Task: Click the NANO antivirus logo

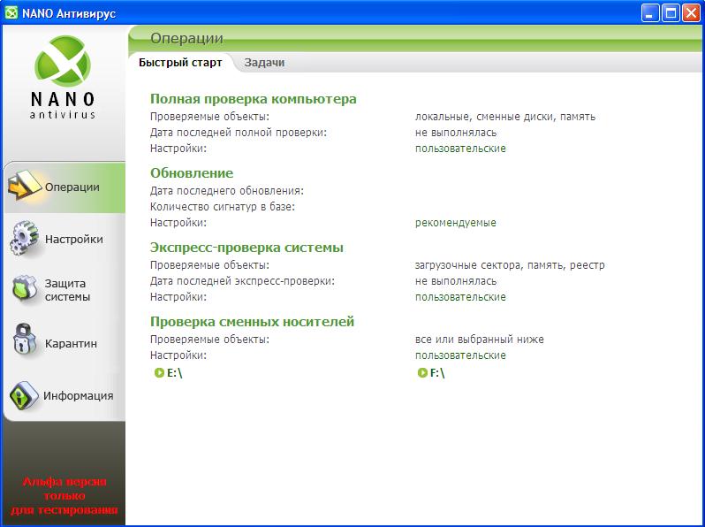Action: tap(62, 80)
